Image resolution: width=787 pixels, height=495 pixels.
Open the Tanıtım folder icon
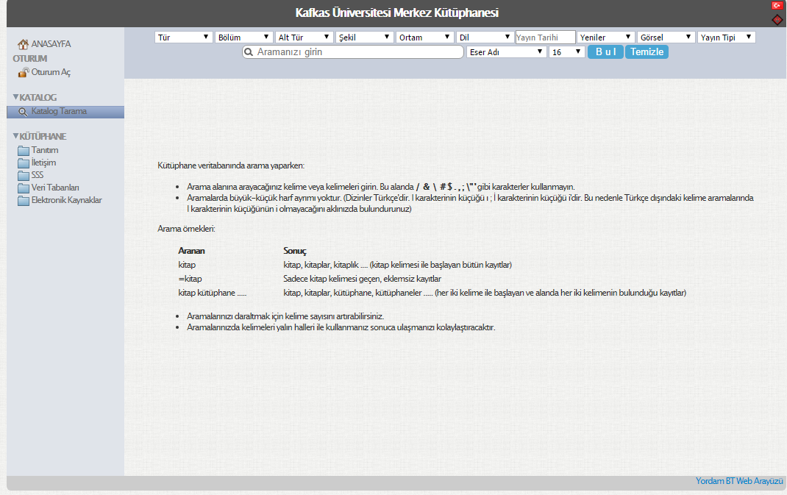point(24,151)
